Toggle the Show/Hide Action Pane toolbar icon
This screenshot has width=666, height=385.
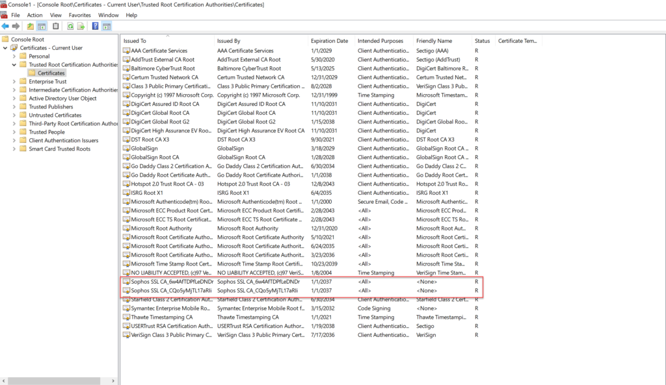[x=107, y=26]
